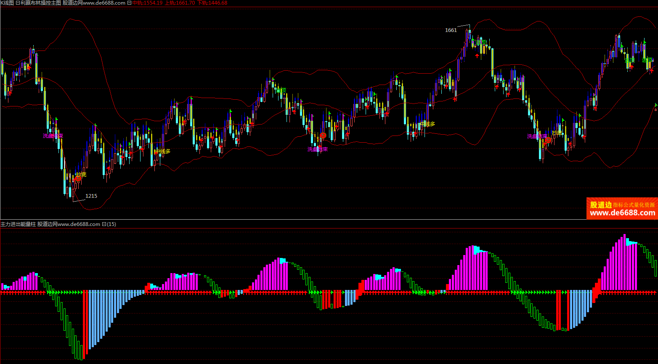Click the 中轨:1554.19 value
Screen dimensions: 658x364
(147, 3)
